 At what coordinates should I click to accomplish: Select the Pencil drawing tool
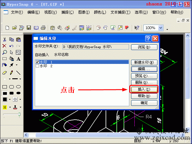click(x=11, y=73)
